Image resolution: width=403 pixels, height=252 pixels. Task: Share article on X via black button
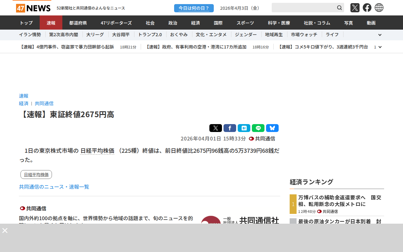coord(215,128)
